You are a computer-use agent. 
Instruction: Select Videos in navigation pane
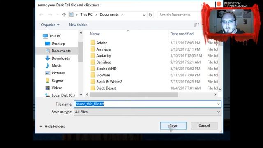click(57, 88)
